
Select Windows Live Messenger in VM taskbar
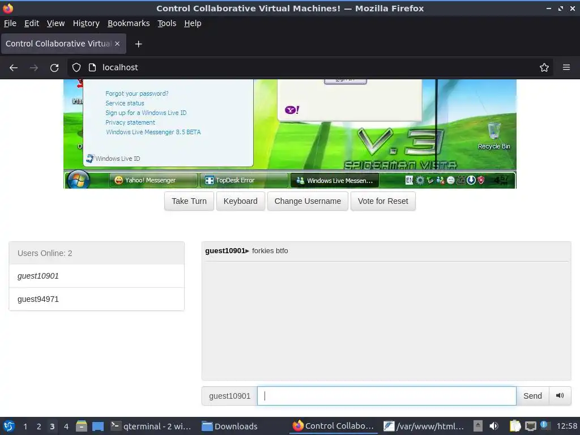point(335,181)
